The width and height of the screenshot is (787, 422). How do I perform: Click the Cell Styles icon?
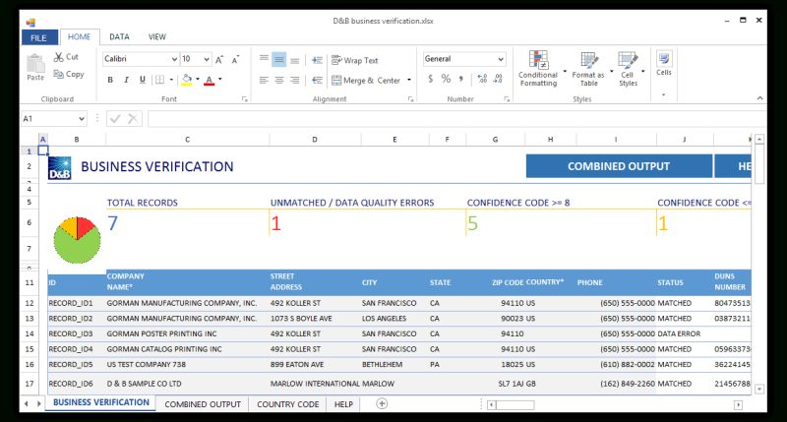pos(628,60)
